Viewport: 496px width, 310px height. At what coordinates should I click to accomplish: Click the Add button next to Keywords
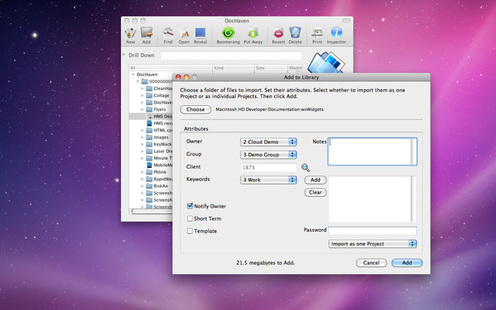tap(316, 180)
